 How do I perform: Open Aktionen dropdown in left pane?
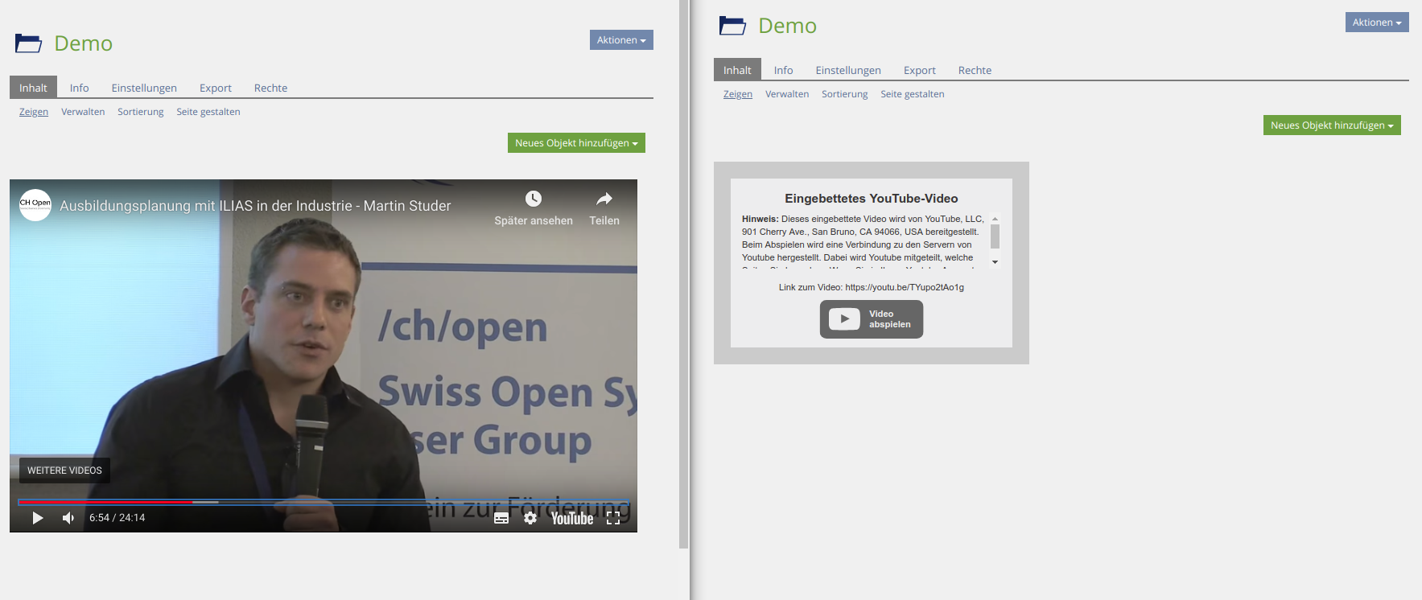tap(621, 40)
